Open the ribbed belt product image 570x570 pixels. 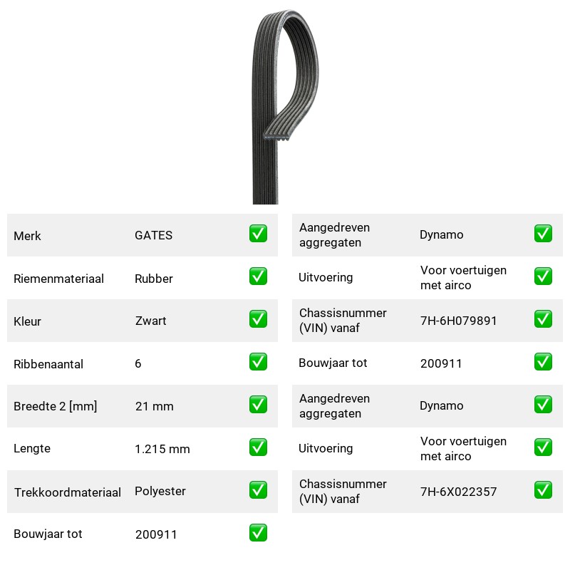[x=286, y=107]
